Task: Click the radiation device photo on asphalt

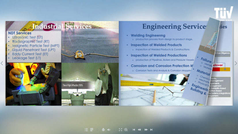Action: point(90,42)
